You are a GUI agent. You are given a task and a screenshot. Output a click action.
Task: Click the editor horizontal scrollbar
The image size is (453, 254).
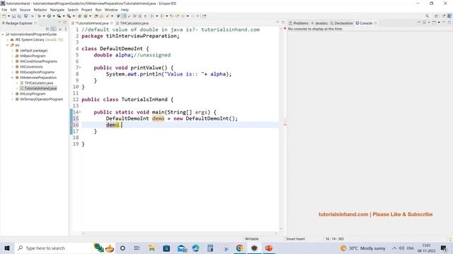(x=179, y=234)
